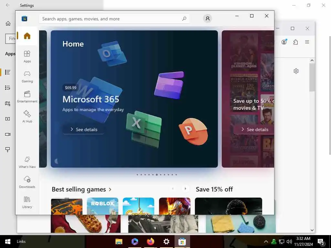Click the volume speaker icon
331x248 pixels.
[x=289, y=242]
